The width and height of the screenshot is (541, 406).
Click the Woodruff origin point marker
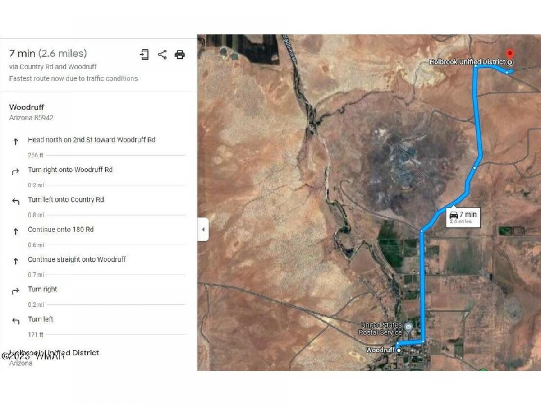click(x=399, y=350)
